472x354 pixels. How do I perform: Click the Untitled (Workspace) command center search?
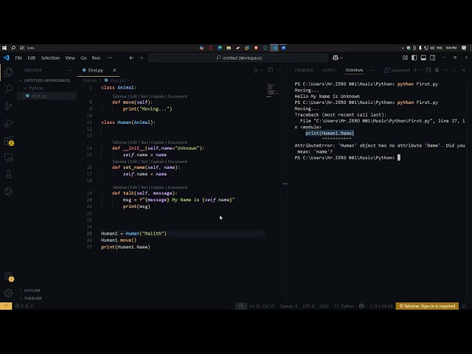coord(238,58)
